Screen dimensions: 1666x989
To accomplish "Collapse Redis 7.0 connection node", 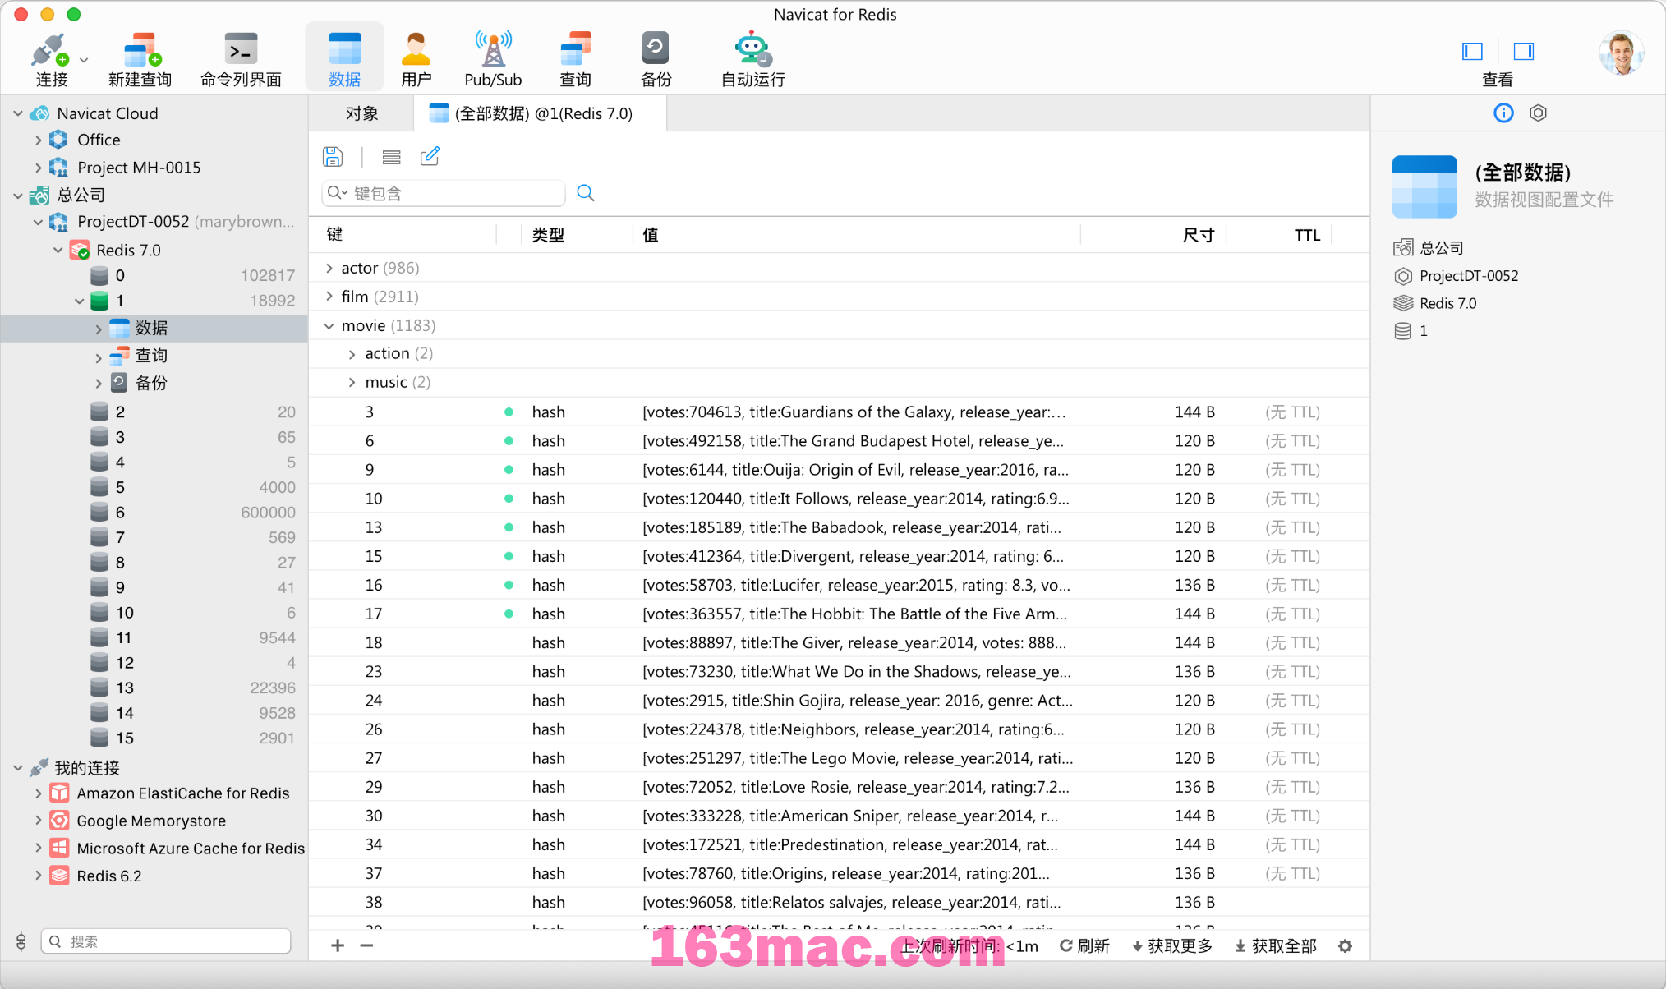I will (x=58, y=250).
